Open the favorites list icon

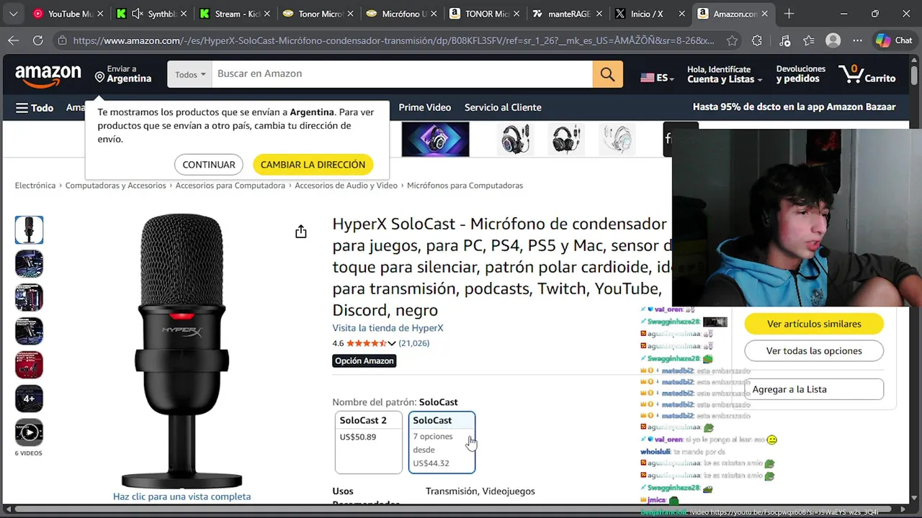pyautogui.click(x=809, y=41)
